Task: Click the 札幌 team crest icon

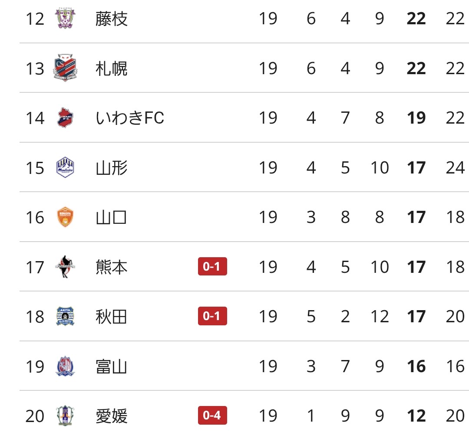Action: (x=65, y=68)
